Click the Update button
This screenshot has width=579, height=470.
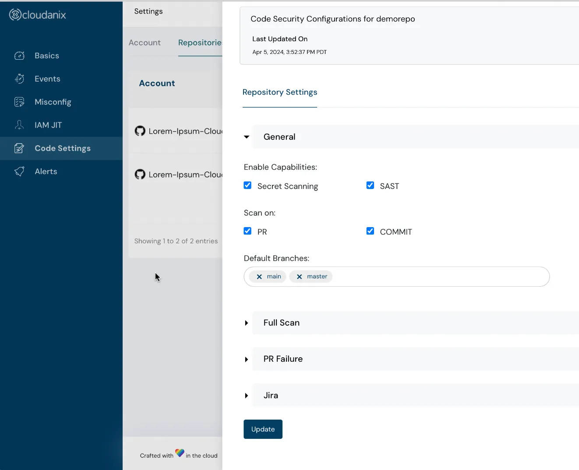[262, 429]
